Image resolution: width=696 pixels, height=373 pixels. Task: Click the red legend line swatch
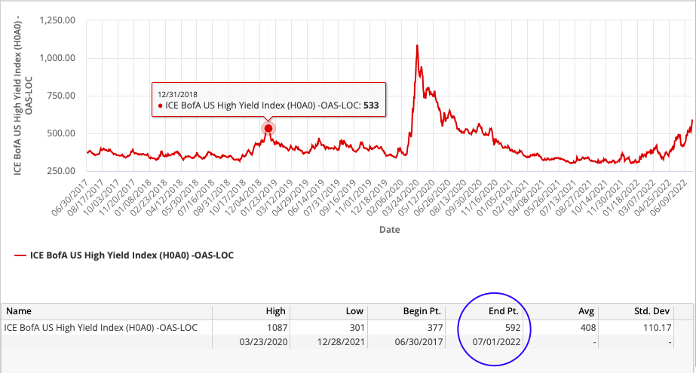click(x=20, y=255)
